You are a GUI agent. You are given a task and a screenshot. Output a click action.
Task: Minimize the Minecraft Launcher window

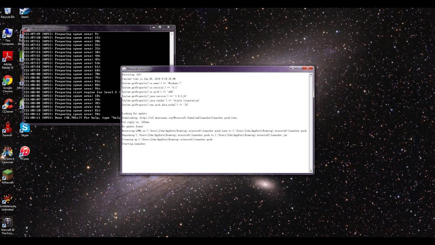click(x=293, y=68)
